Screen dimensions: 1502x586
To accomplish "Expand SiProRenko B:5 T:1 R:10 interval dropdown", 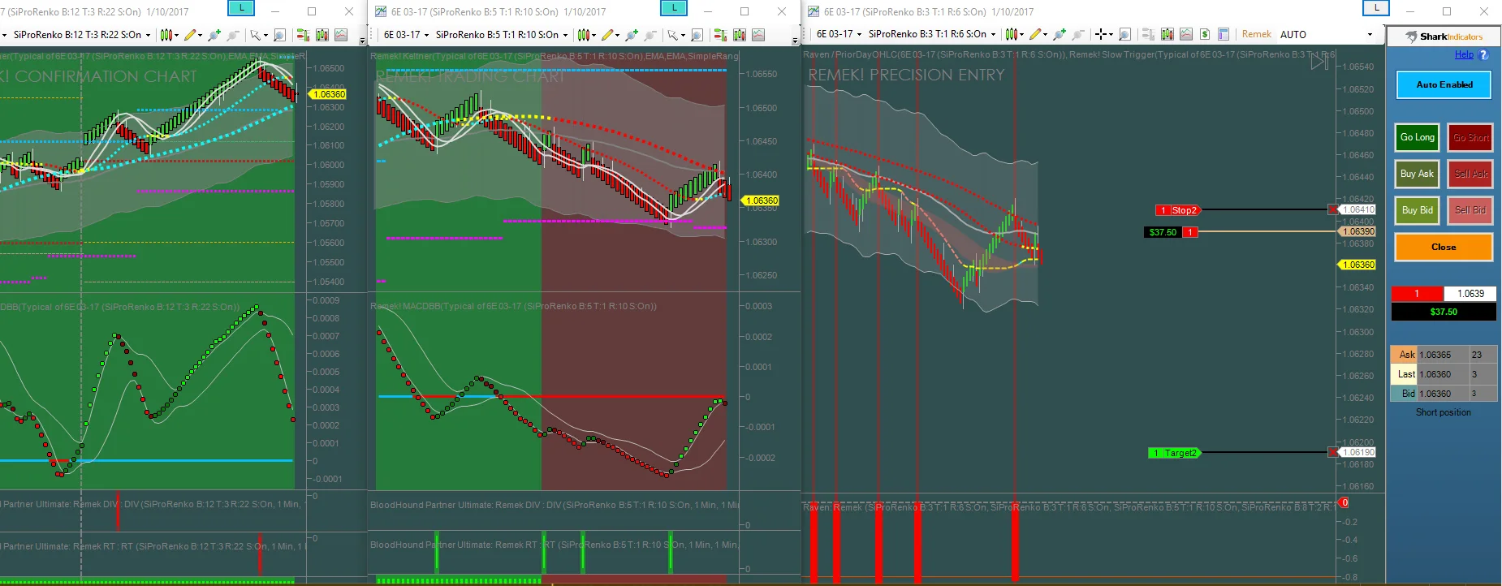I will coord(565,35).
